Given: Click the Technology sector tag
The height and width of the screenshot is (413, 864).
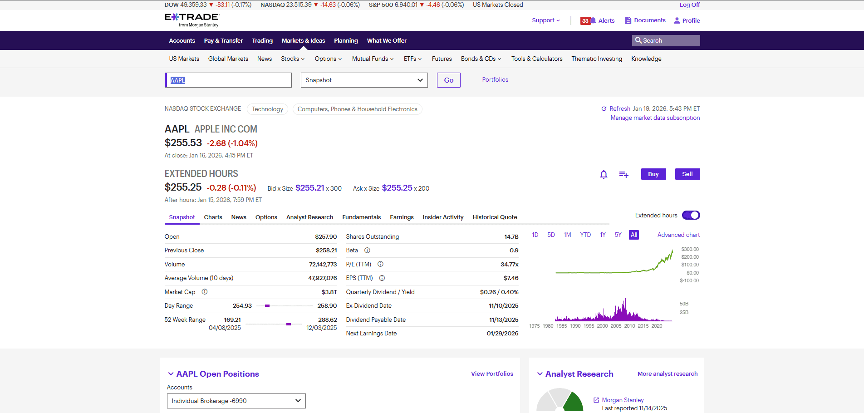Looking at the screenshot, I should (x=267, y=109).
